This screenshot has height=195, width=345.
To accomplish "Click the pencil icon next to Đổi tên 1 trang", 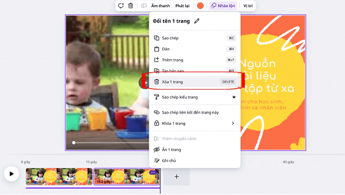I will pyautogui.click(x=197, y=21).
